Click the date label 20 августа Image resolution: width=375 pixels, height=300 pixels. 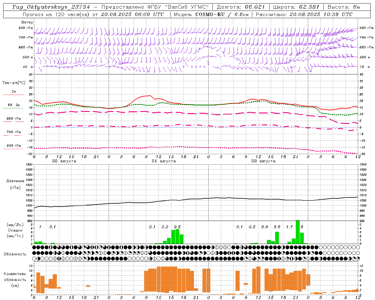(x=64, y=161)
